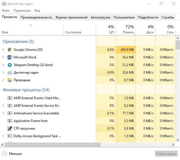This screenshot has width=180, height=160.
Task: Select the Application Frame Host row name
Action: pos(31,121)
